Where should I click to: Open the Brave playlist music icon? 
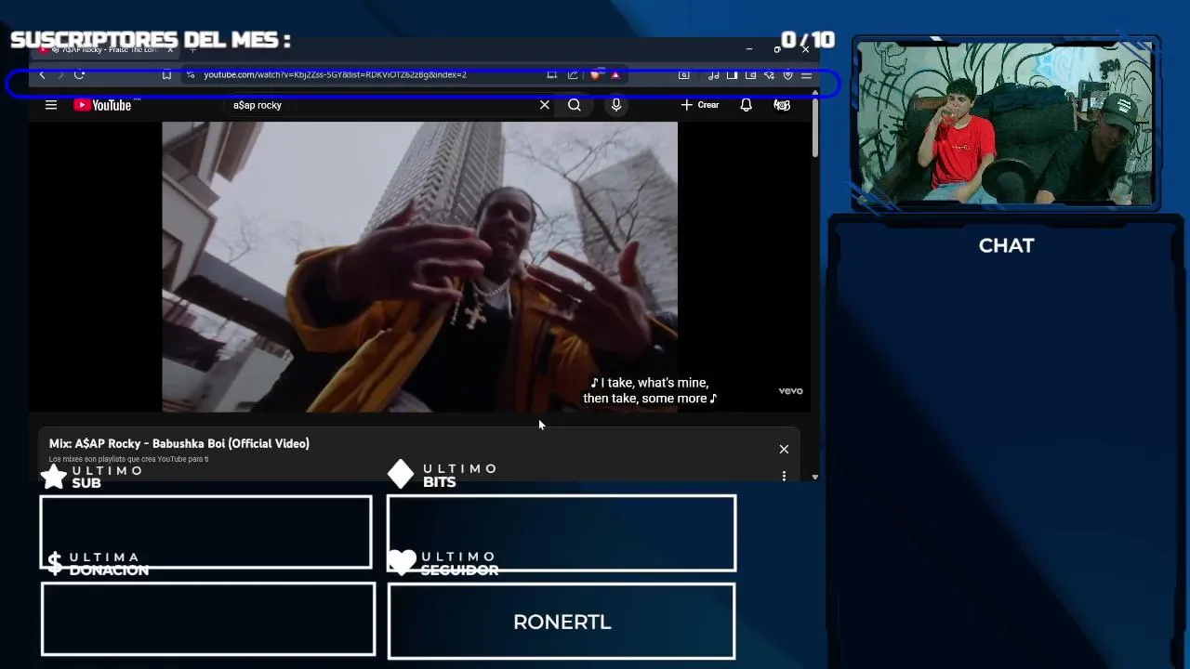pyautogui.click(x=713, y=75)
